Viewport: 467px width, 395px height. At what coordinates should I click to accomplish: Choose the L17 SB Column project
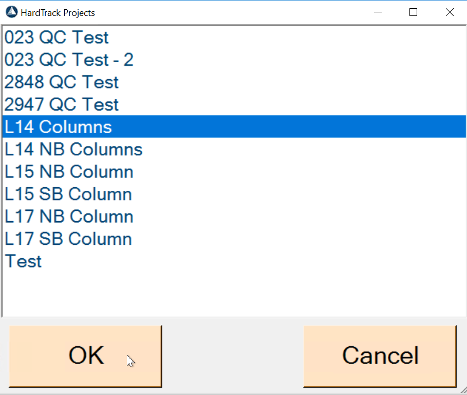[68, 239]
